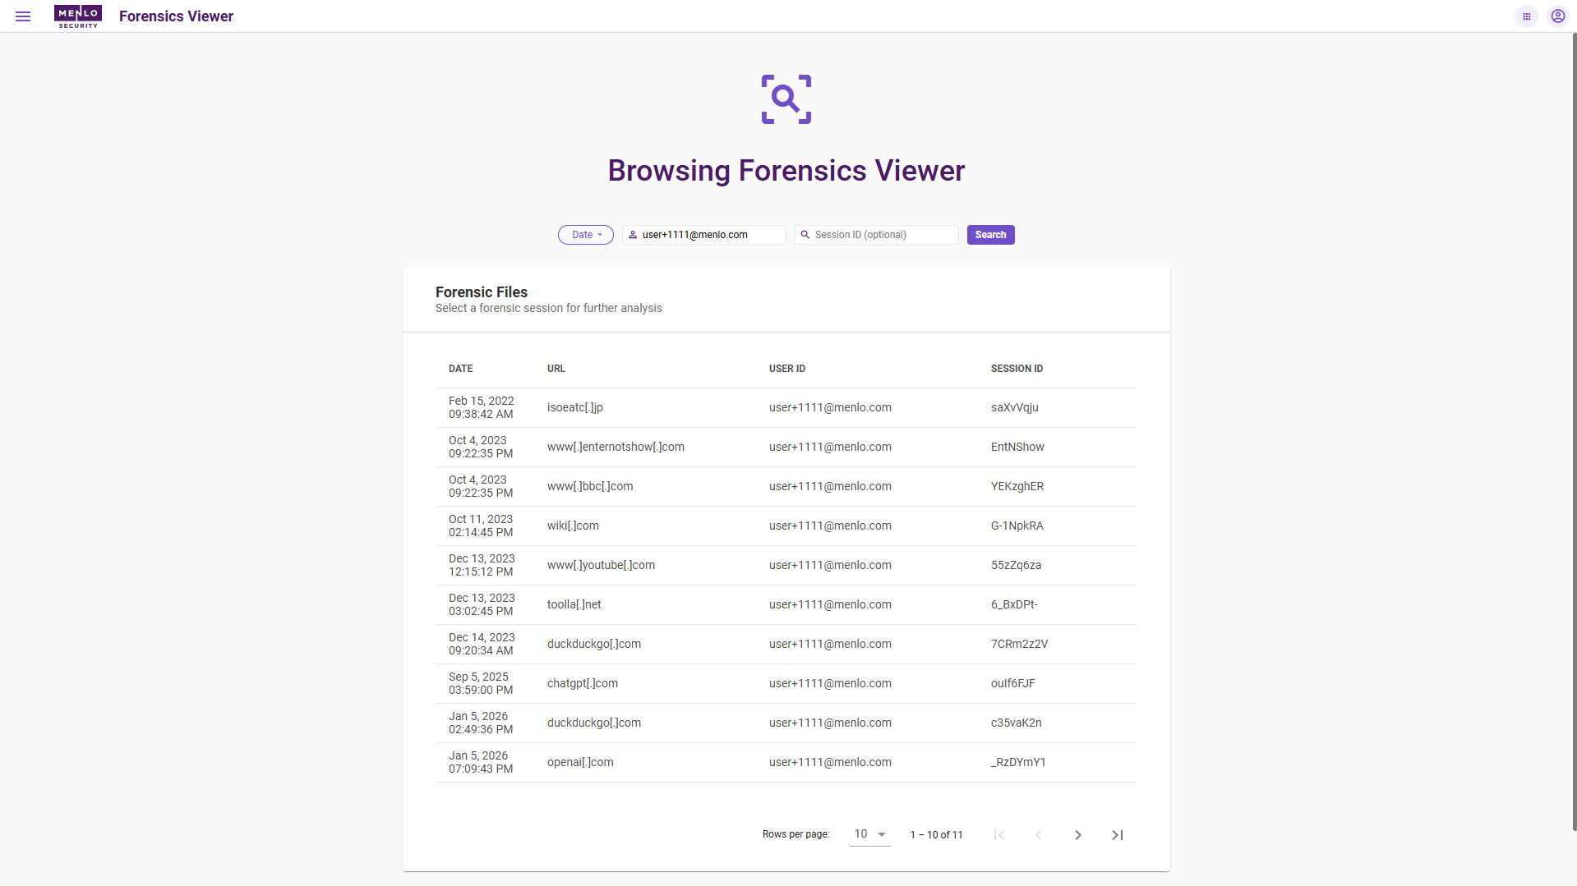Click the Jan 5, 2026 02:49:36 PM date
Image resolution: width=1577 pixels, height=886 pixels.
point(481,723)
